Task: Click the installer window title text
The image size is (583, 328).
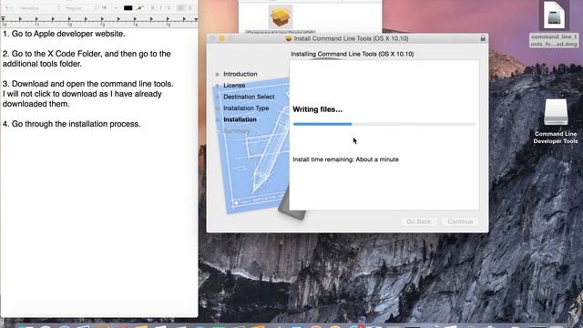Action: [x=351, y=38]
